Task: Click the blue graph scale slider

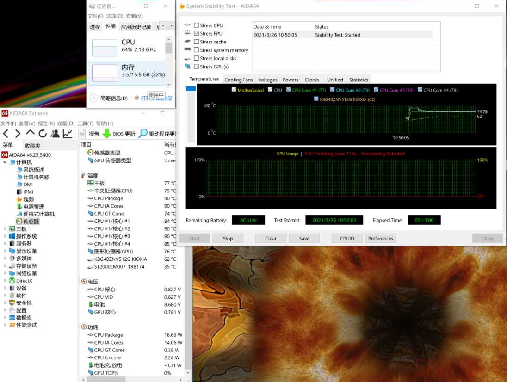Action: 191,88
